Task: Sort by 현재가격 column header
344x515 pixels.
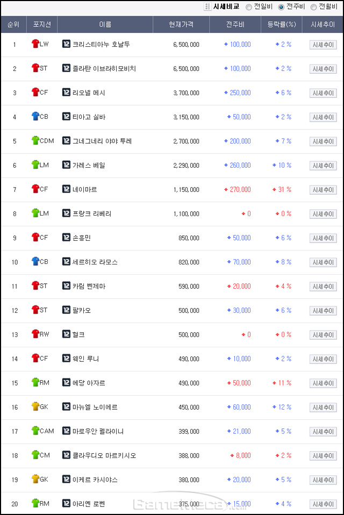Action: pyautogui.click(x=181, y=24)
